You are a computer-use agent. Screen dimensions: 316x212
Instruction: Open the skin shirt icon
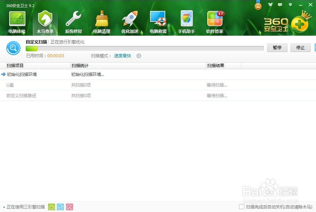coord(270,5)
